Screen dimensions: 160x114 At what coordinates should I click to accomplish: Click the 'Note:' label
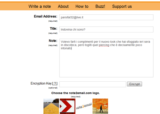click(x=53, y=41)
